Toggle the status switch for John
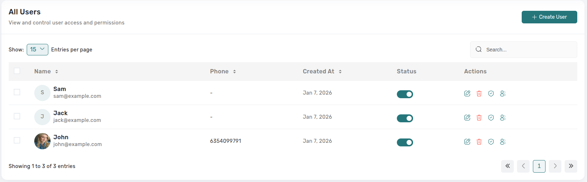 tap(405, 142)
